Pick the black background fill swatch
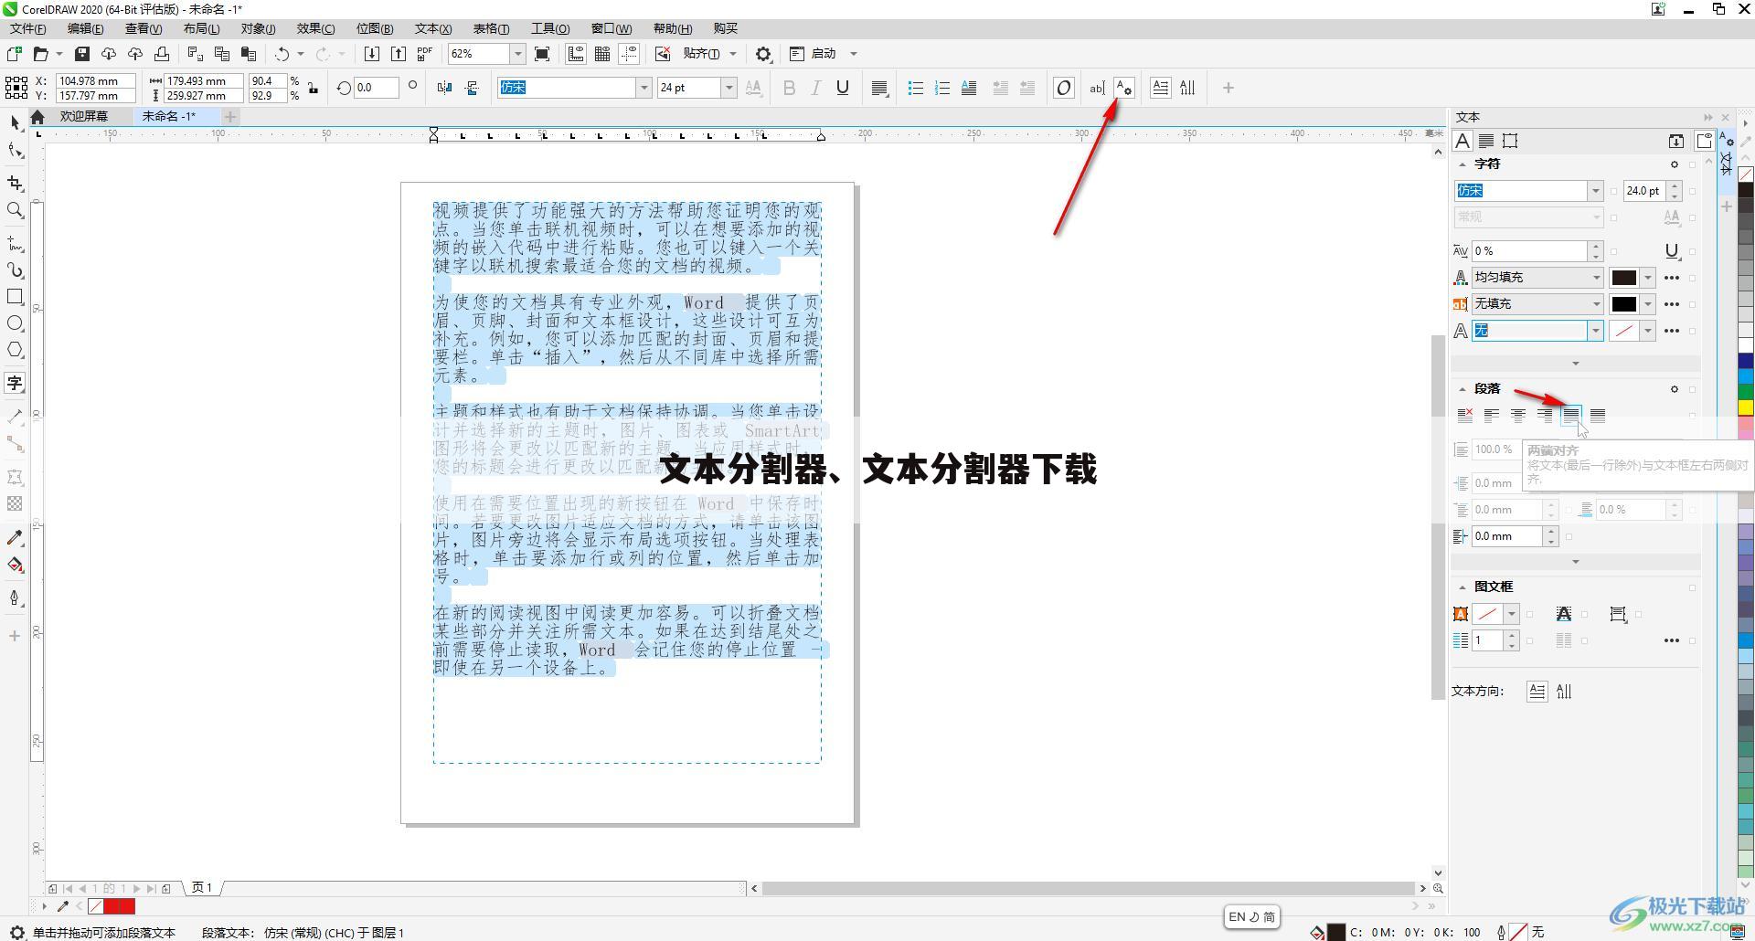Viewport: 1755px width, 941px height. [x=1624, y=304]
